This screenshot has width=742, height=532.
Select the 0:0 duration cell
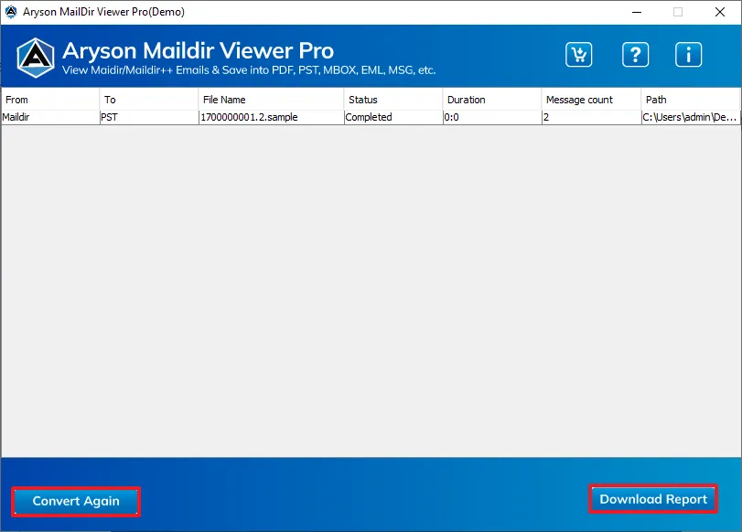point(492,117)
